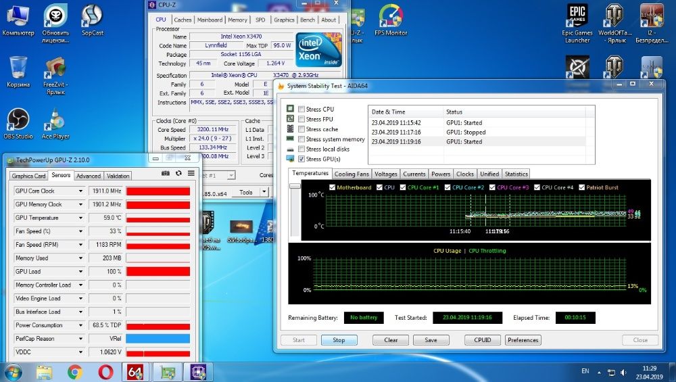Open the Обновить лицензию desktop icon
This screenshot has width=676, height=382.
[x=55, y=24]
